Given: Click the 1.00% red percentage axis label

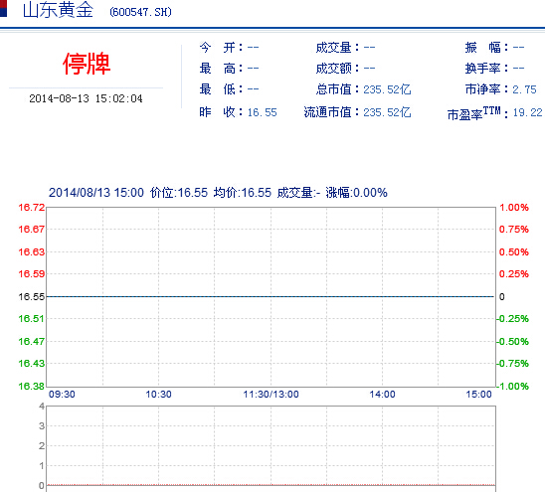Looking at the screenshot, I should click(514, 208).
